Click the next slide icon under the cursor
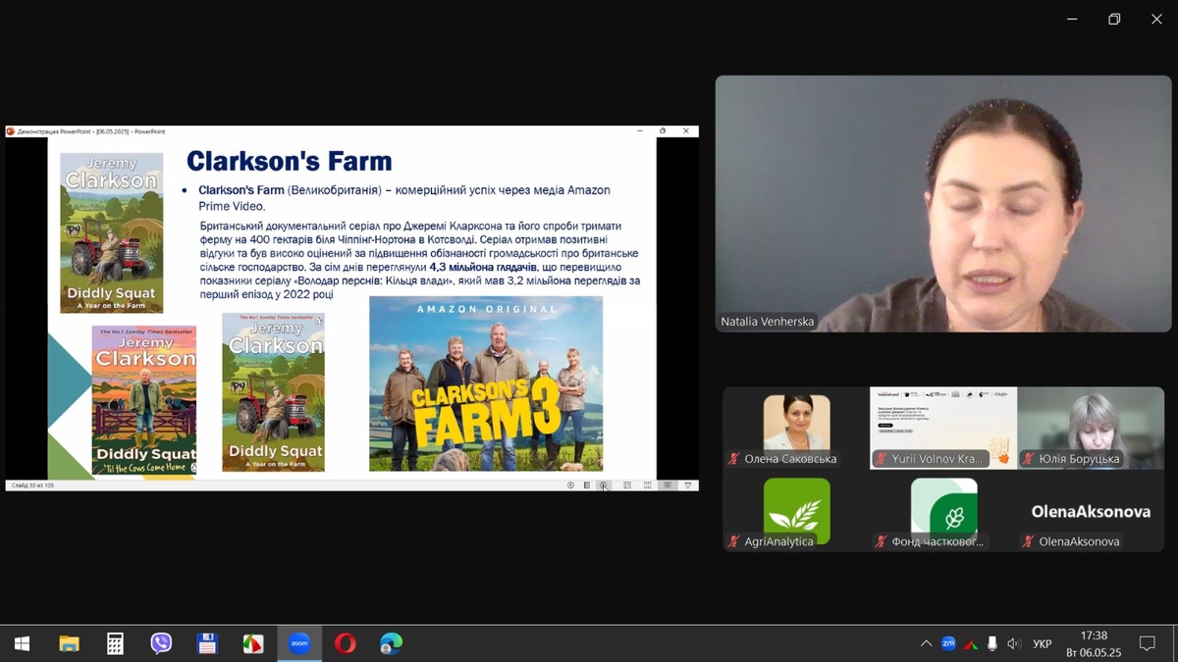This screenshot has width=1178, height=662. [x=604, y=485]
